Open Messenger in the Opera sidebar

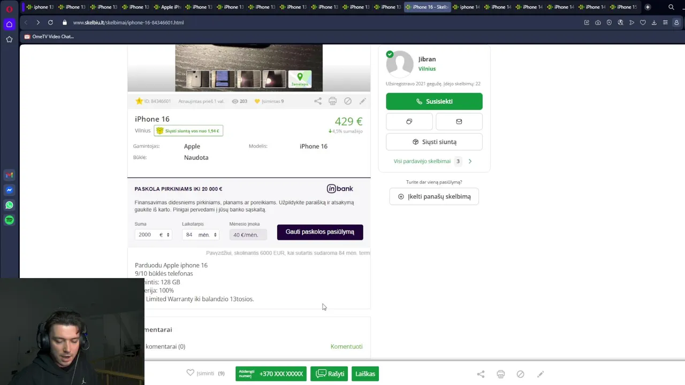(x=9, y=190)
